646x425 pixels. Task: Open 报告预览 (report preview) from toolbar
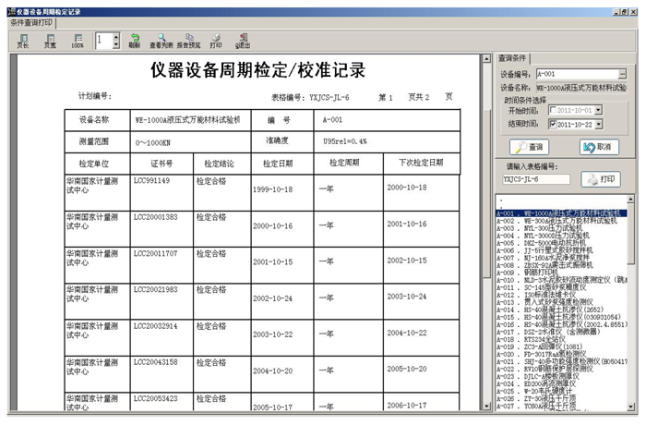(x=189, y=40)
